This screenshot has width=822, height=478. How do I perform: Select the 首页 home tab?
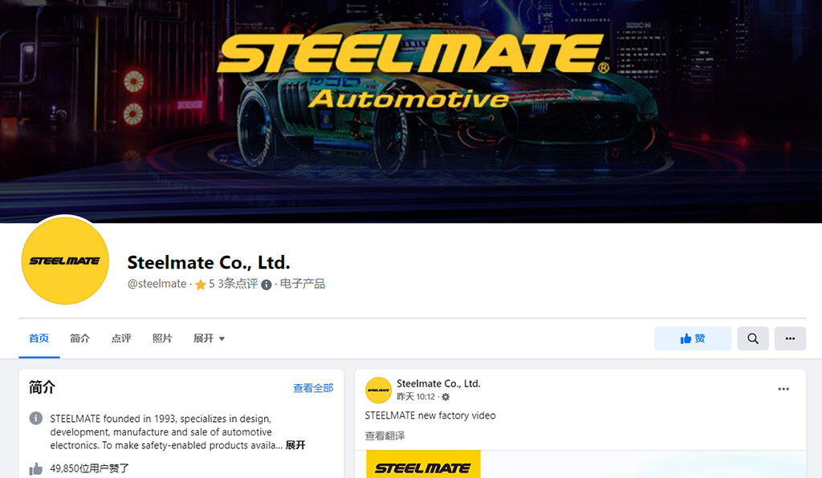click(39, 338)
